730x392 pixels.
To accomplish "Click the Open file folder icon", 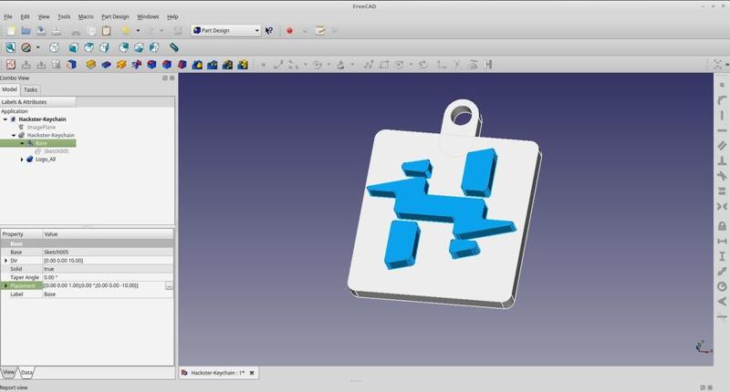I will (26, 31).
